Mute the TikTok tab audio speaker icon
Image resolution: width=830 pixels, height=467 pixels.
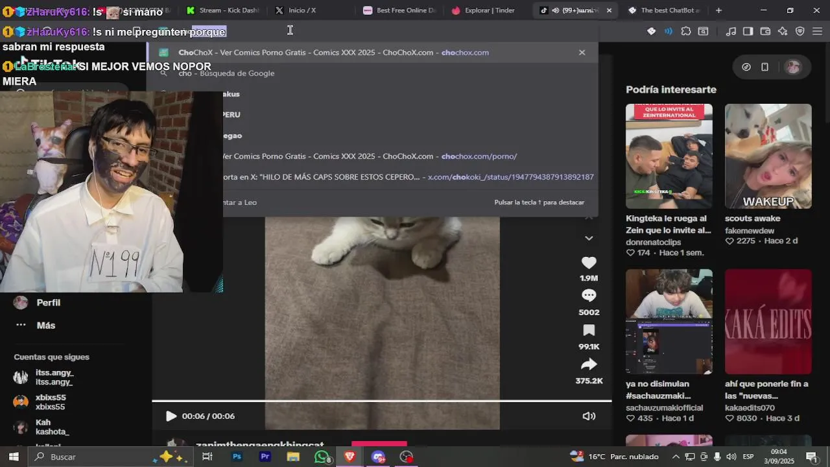coord(555,10)
